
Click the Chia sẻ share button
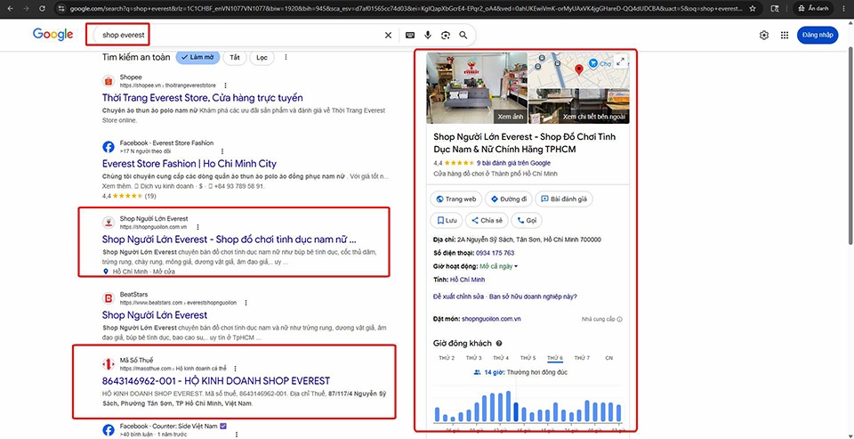point(487,220)
